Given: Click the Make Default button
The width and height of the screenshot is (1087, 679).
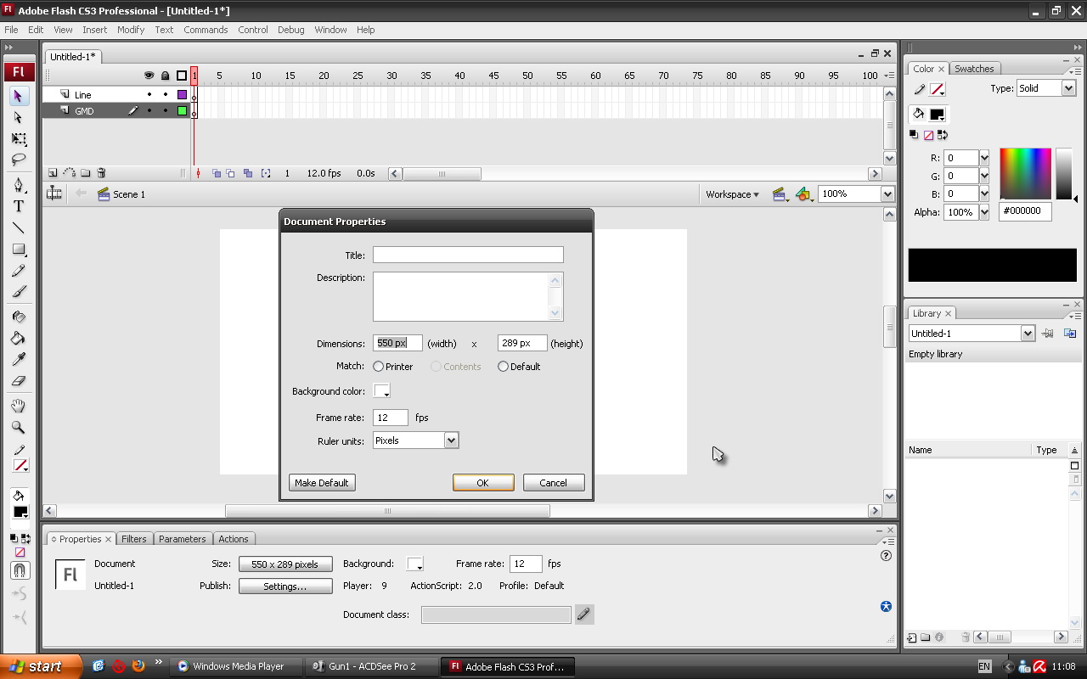Looking at the screenshot, I should click(x=322, y=483).
